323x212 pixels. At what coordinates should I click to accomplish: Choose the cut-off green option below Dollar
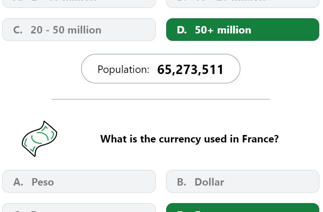243,208
